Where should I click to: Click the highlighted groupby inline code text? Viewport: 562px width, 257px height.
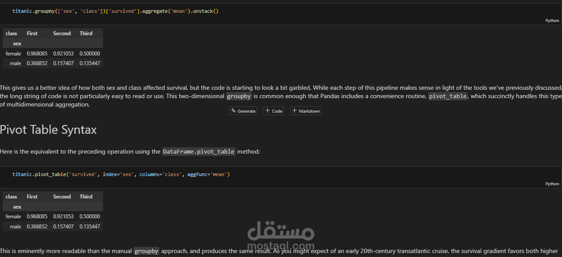(239, 96)
